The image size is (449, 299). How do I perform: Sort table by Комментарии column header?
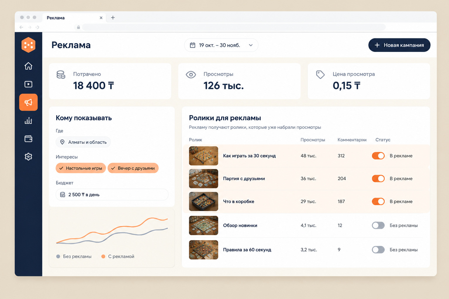(x=352, y=140)
